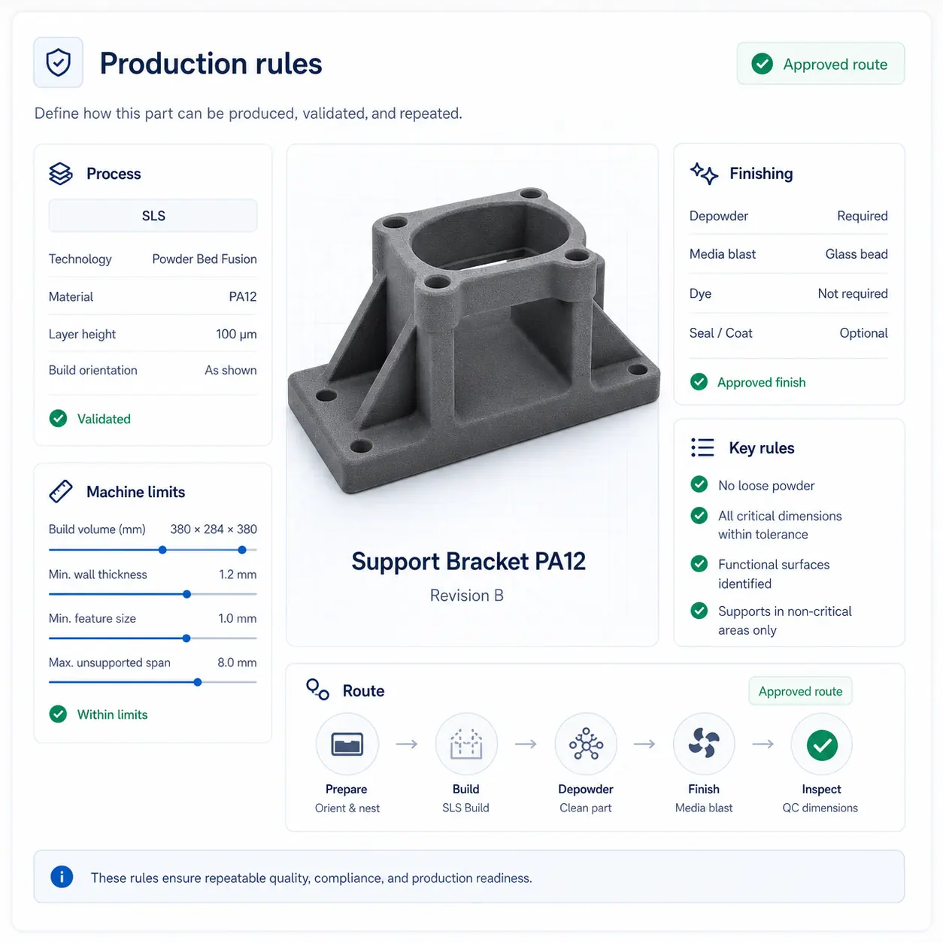The height and width of the screenshot is (943, 943).
Task: Click the Seal / Coat Optional value
Action: click(863, 333)
